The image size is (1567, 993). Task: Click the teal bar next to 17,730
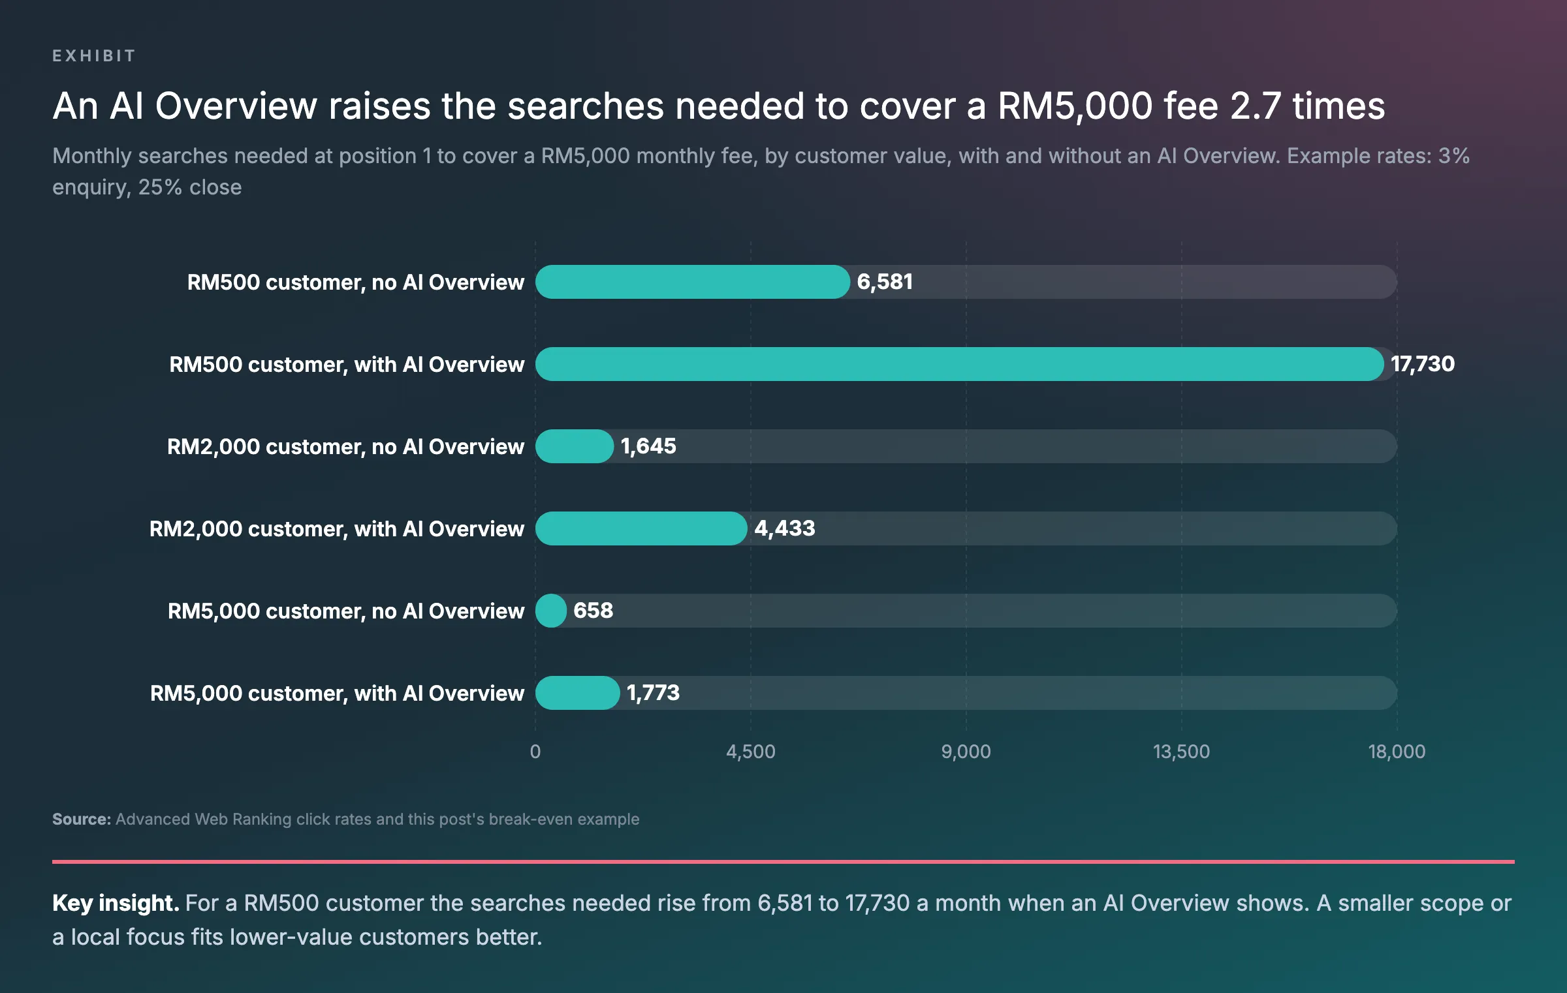[x=960, y=364]
